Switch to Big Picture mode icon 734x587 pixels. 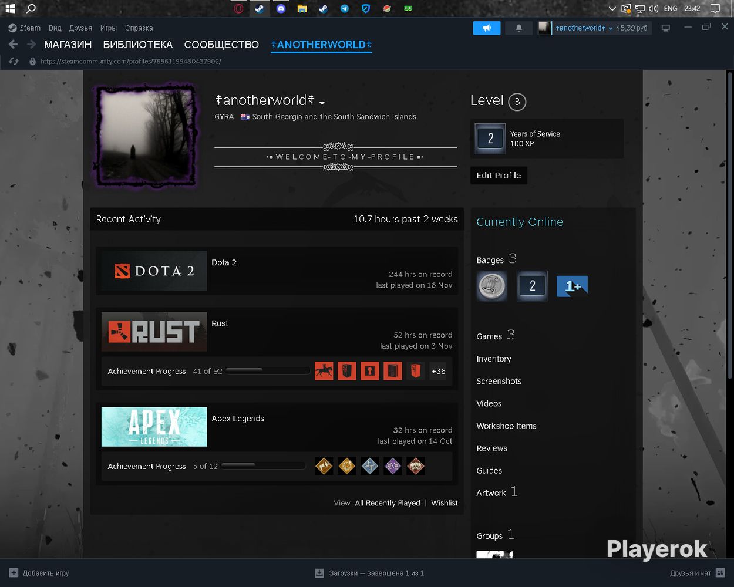click(x=666, y=28)
